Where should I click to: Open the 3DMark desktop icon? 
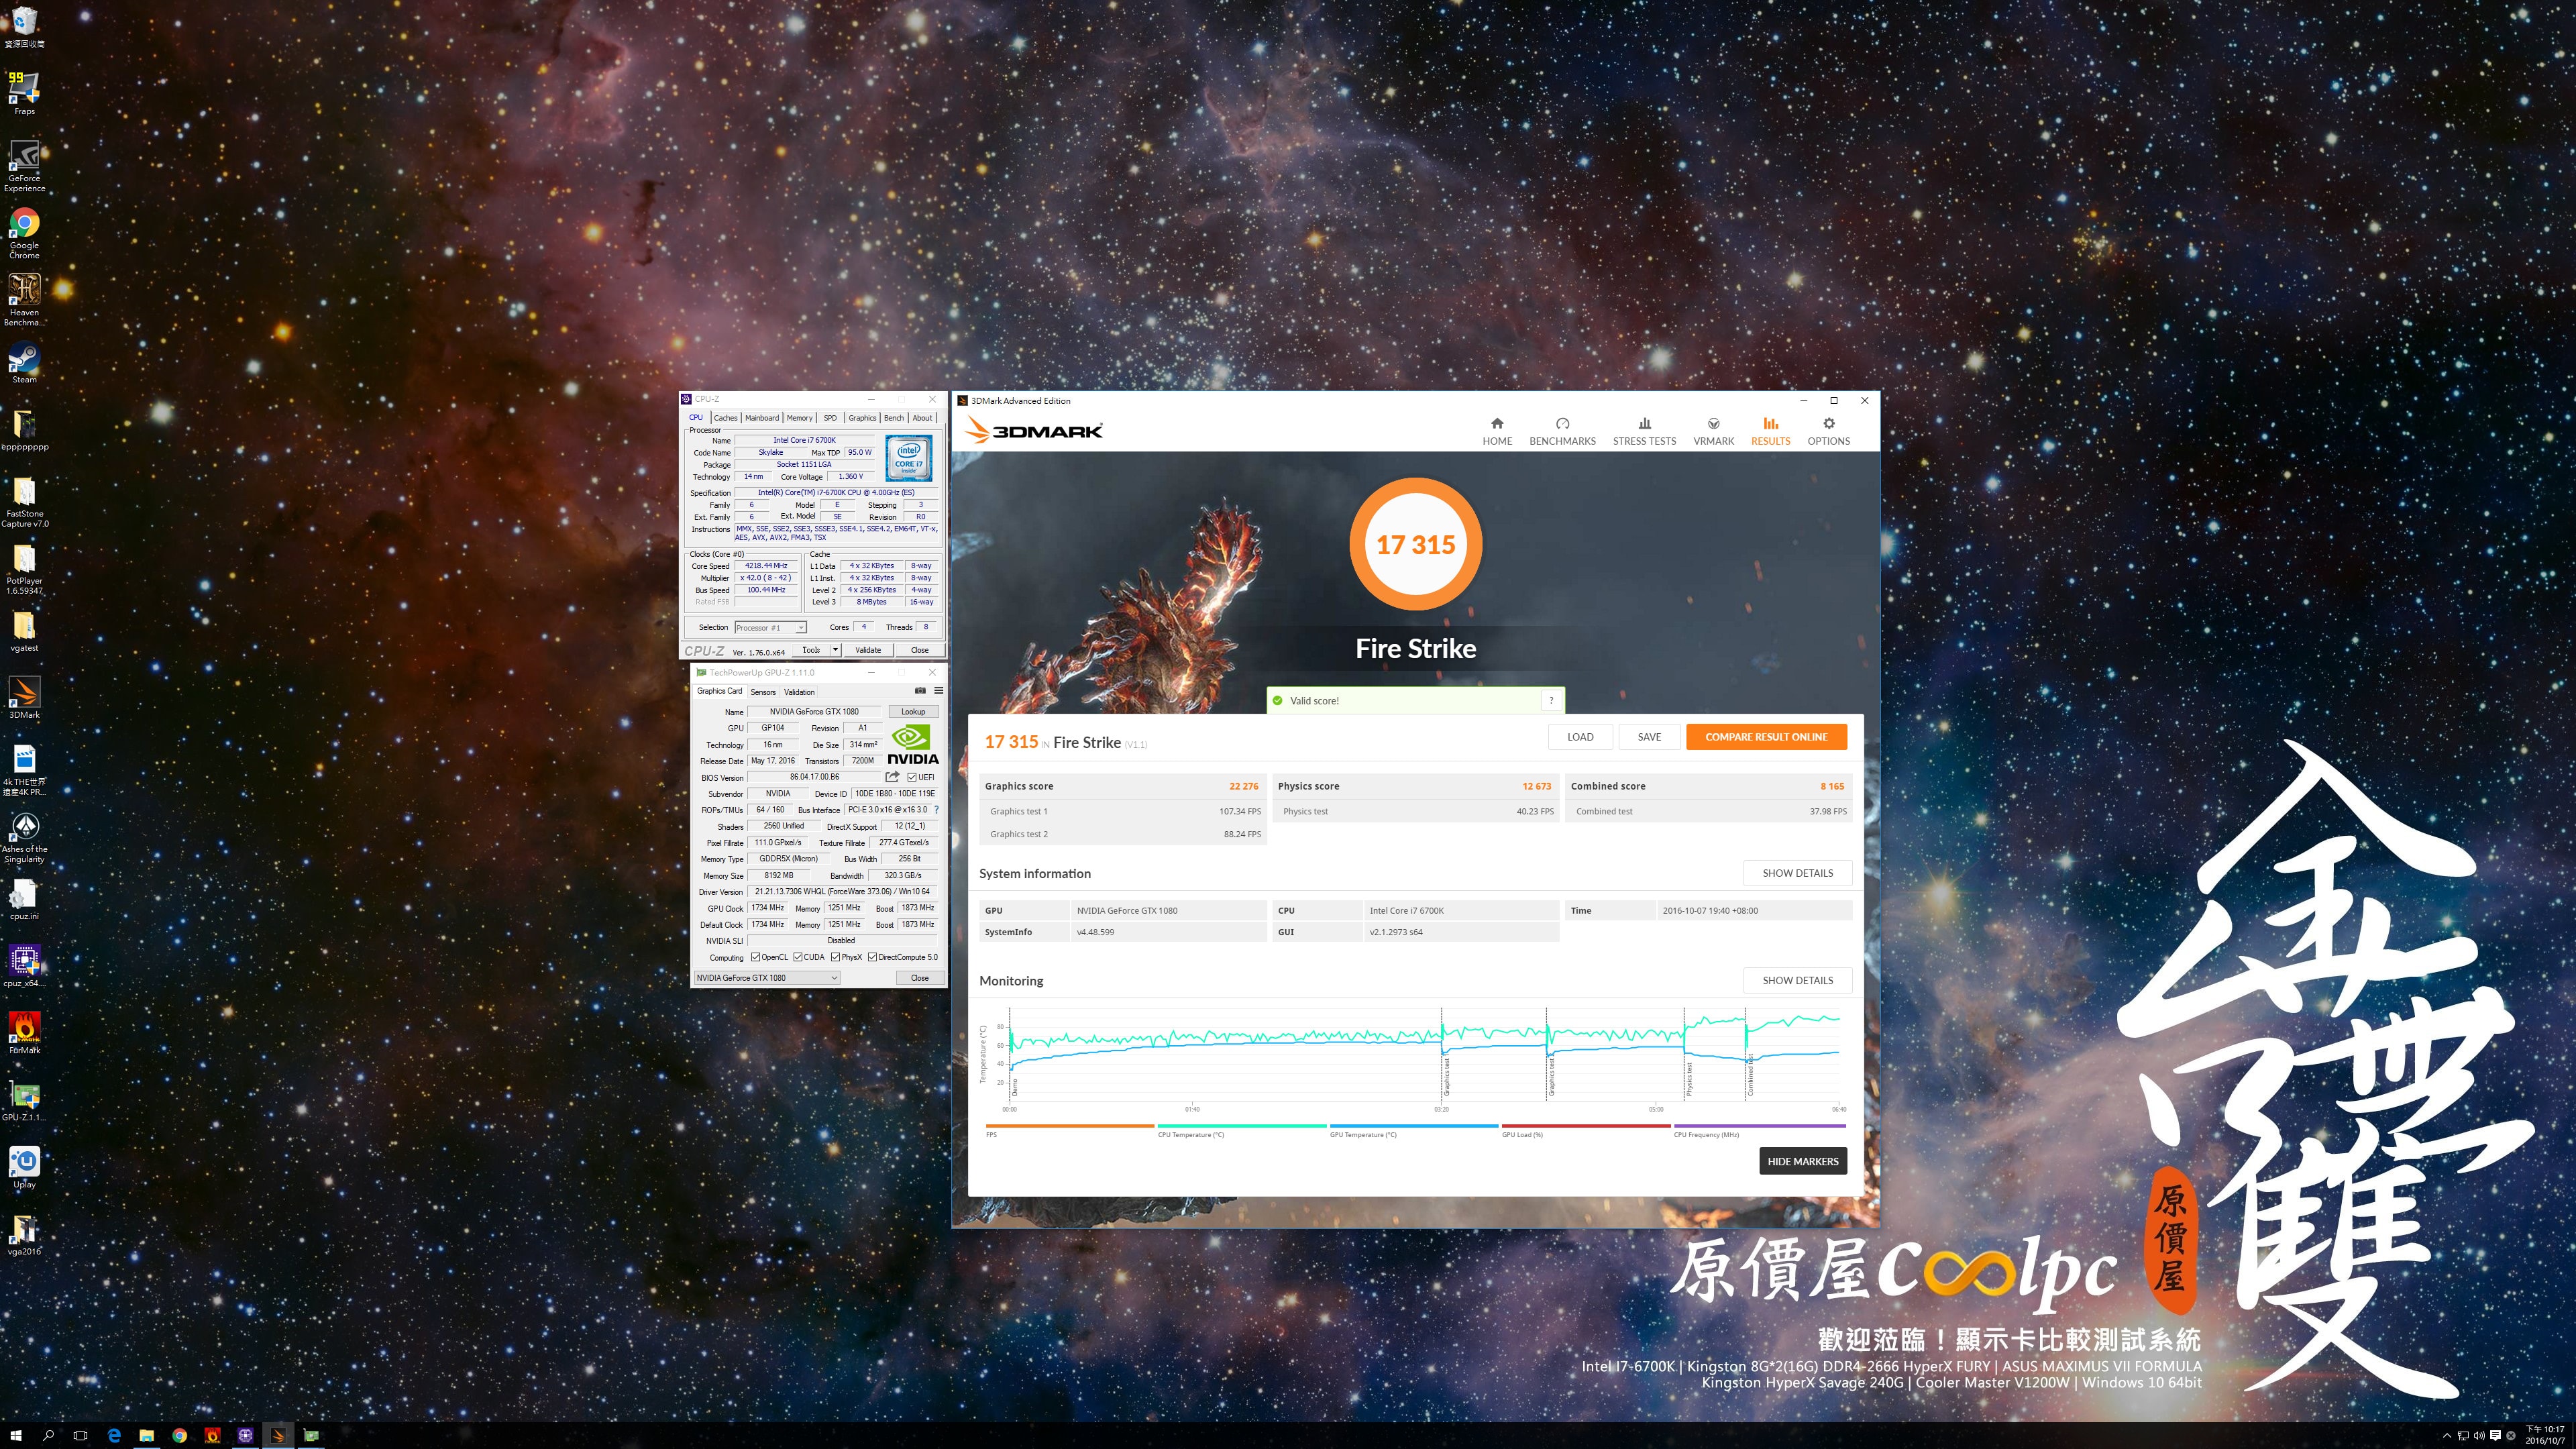click(x=24, y=697)
